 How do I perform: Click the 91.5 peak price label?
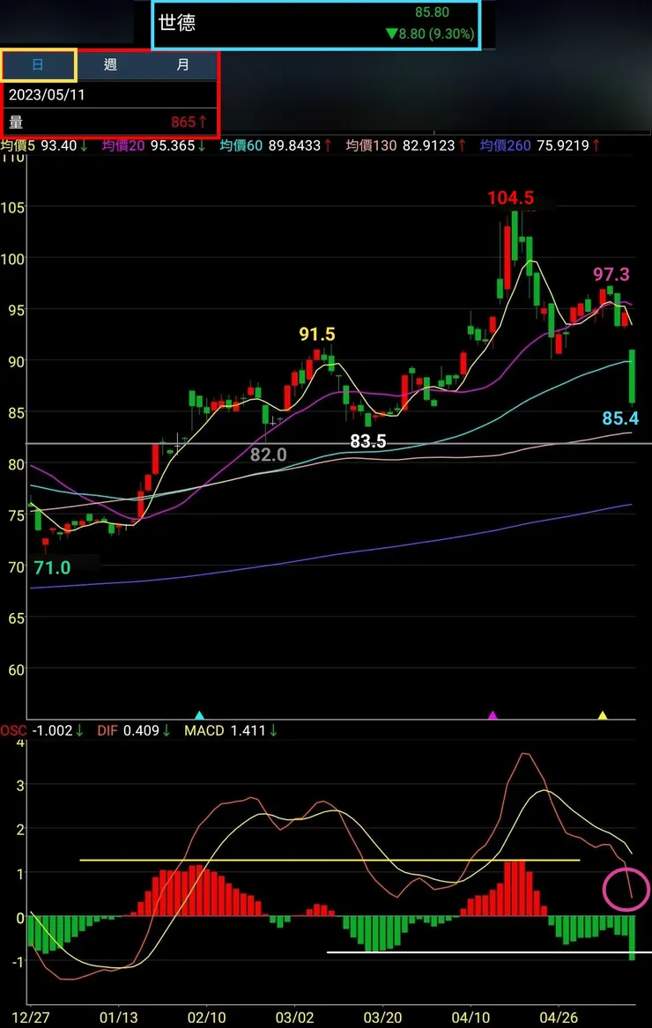click(x=317, y=335)
